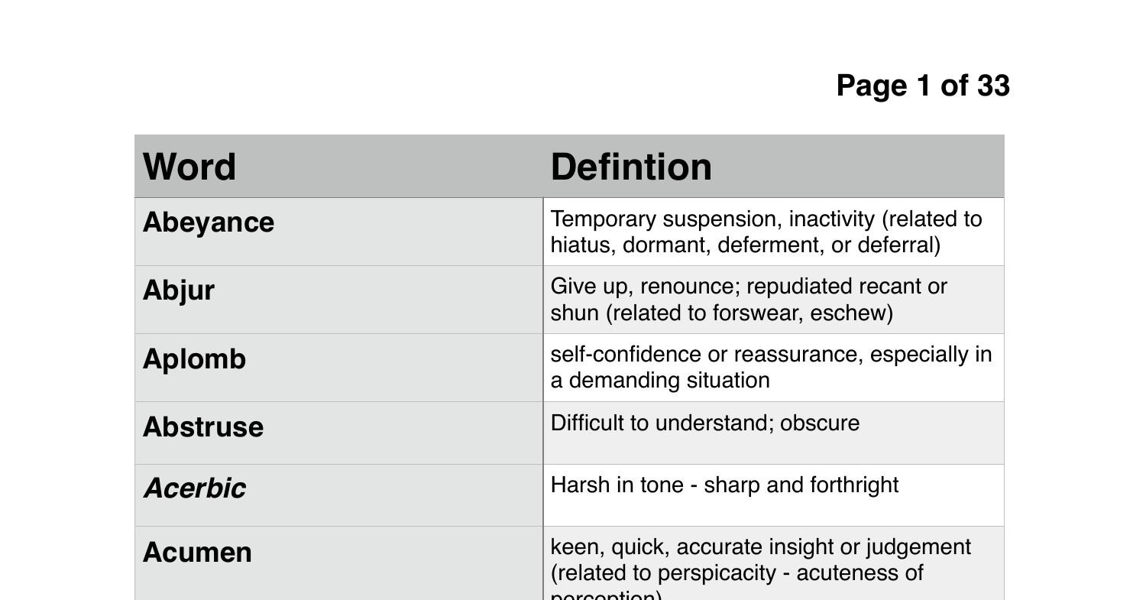This screenshot has width=1146, height=600.
Task: Select the "Aplomb" word cell
Action: (194, 358)
